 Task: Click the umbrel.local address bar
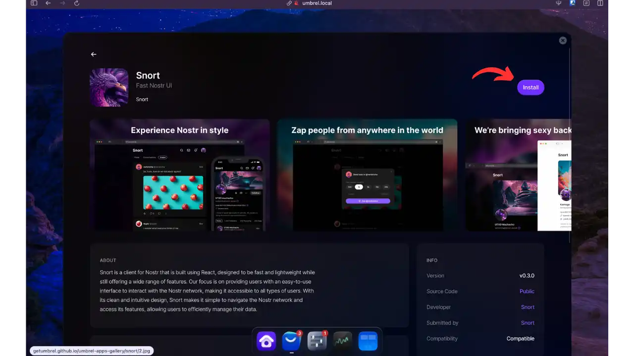(317, 3)
